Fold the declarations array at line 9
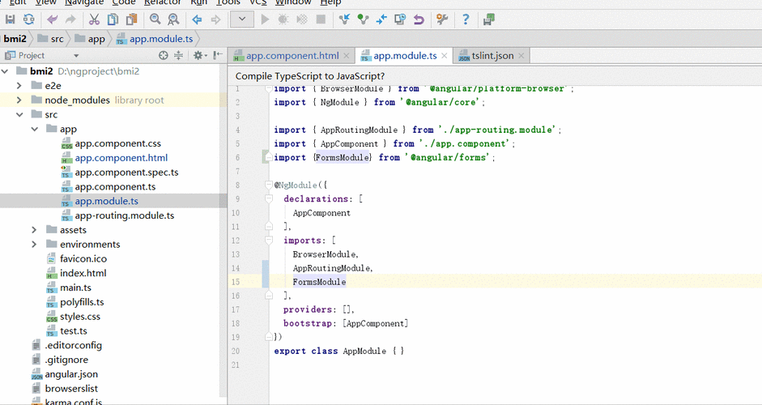Screen dimensions: 762x405 tap(269, 198)
